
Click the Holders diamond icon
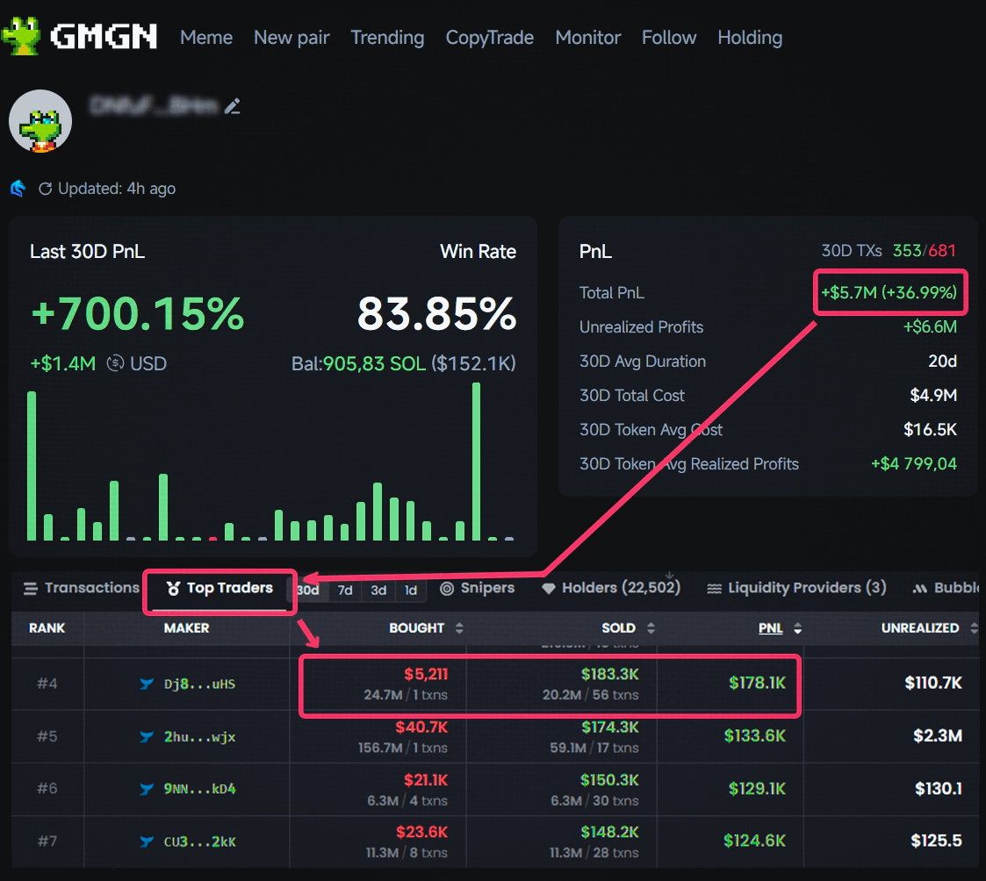click(549, 589)
